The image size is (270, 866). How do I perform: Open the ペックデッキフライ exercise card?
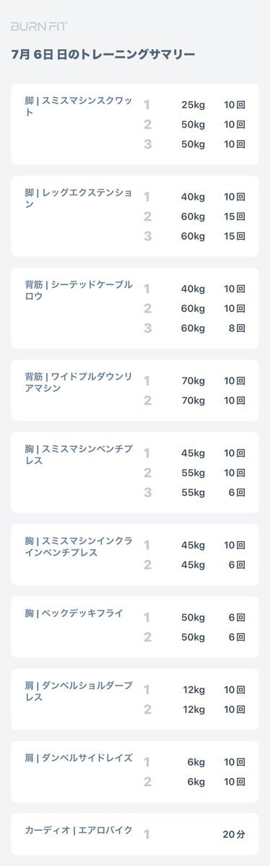135,626
